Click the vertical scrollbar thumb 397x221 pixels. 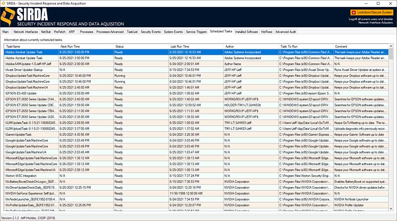tap(391, 54)
